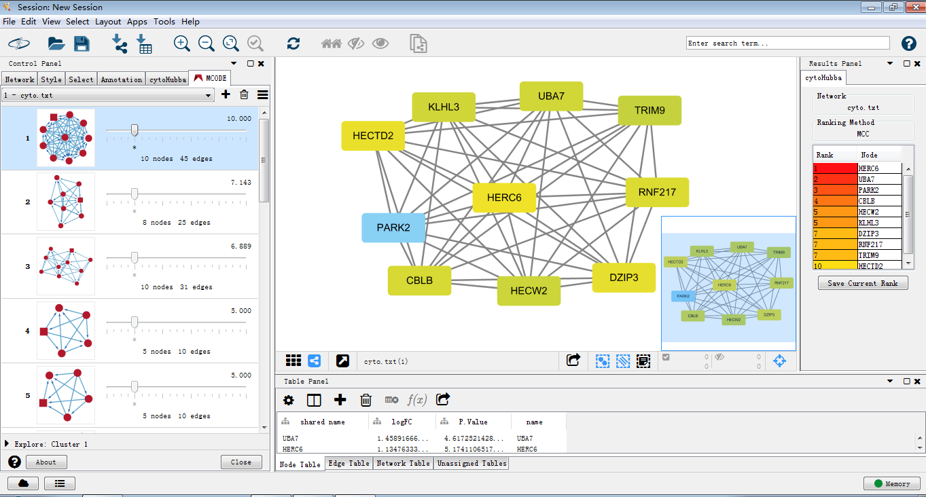Select HERC6 node in network
Screen dimensions: 926x497
point(504,198)
